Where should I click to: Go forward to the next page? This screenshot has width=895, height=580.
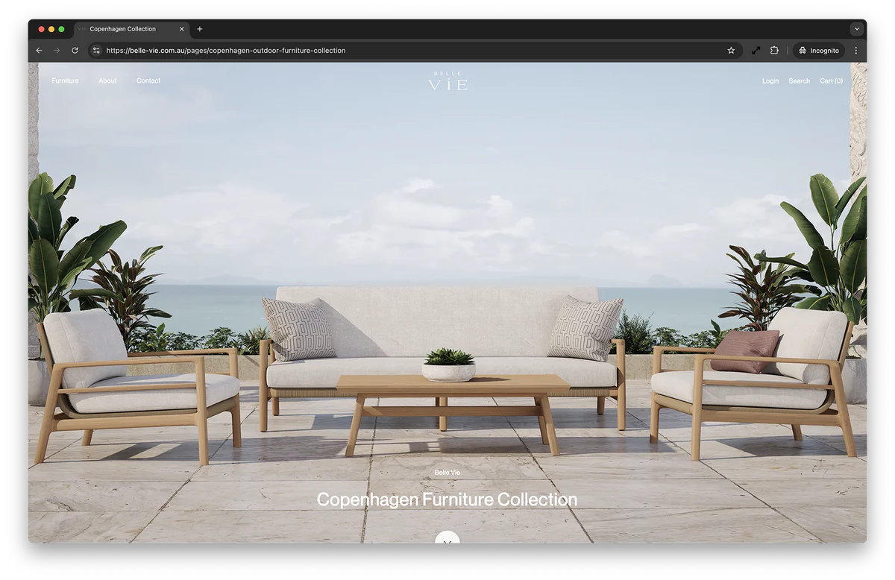[57, 51]
